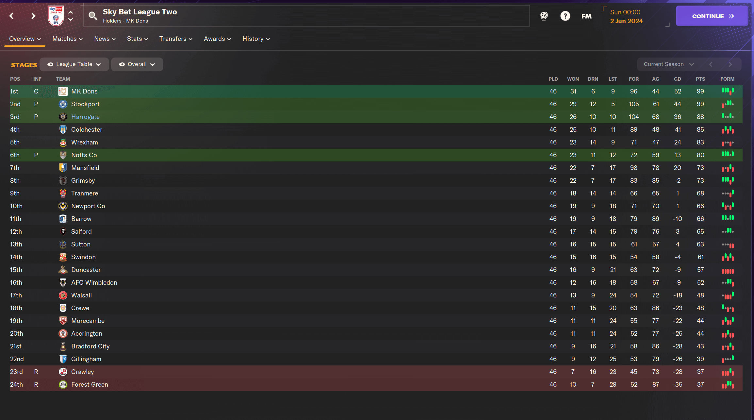This screenshot has width=754, height=420.
Task: Open the Overall filter dropdown
Action: tap(137, 64)
